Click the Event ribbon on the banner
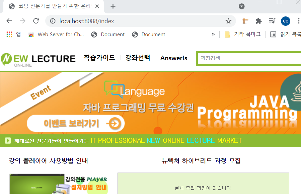Viewport: 301px width, 194px height. 41,92
